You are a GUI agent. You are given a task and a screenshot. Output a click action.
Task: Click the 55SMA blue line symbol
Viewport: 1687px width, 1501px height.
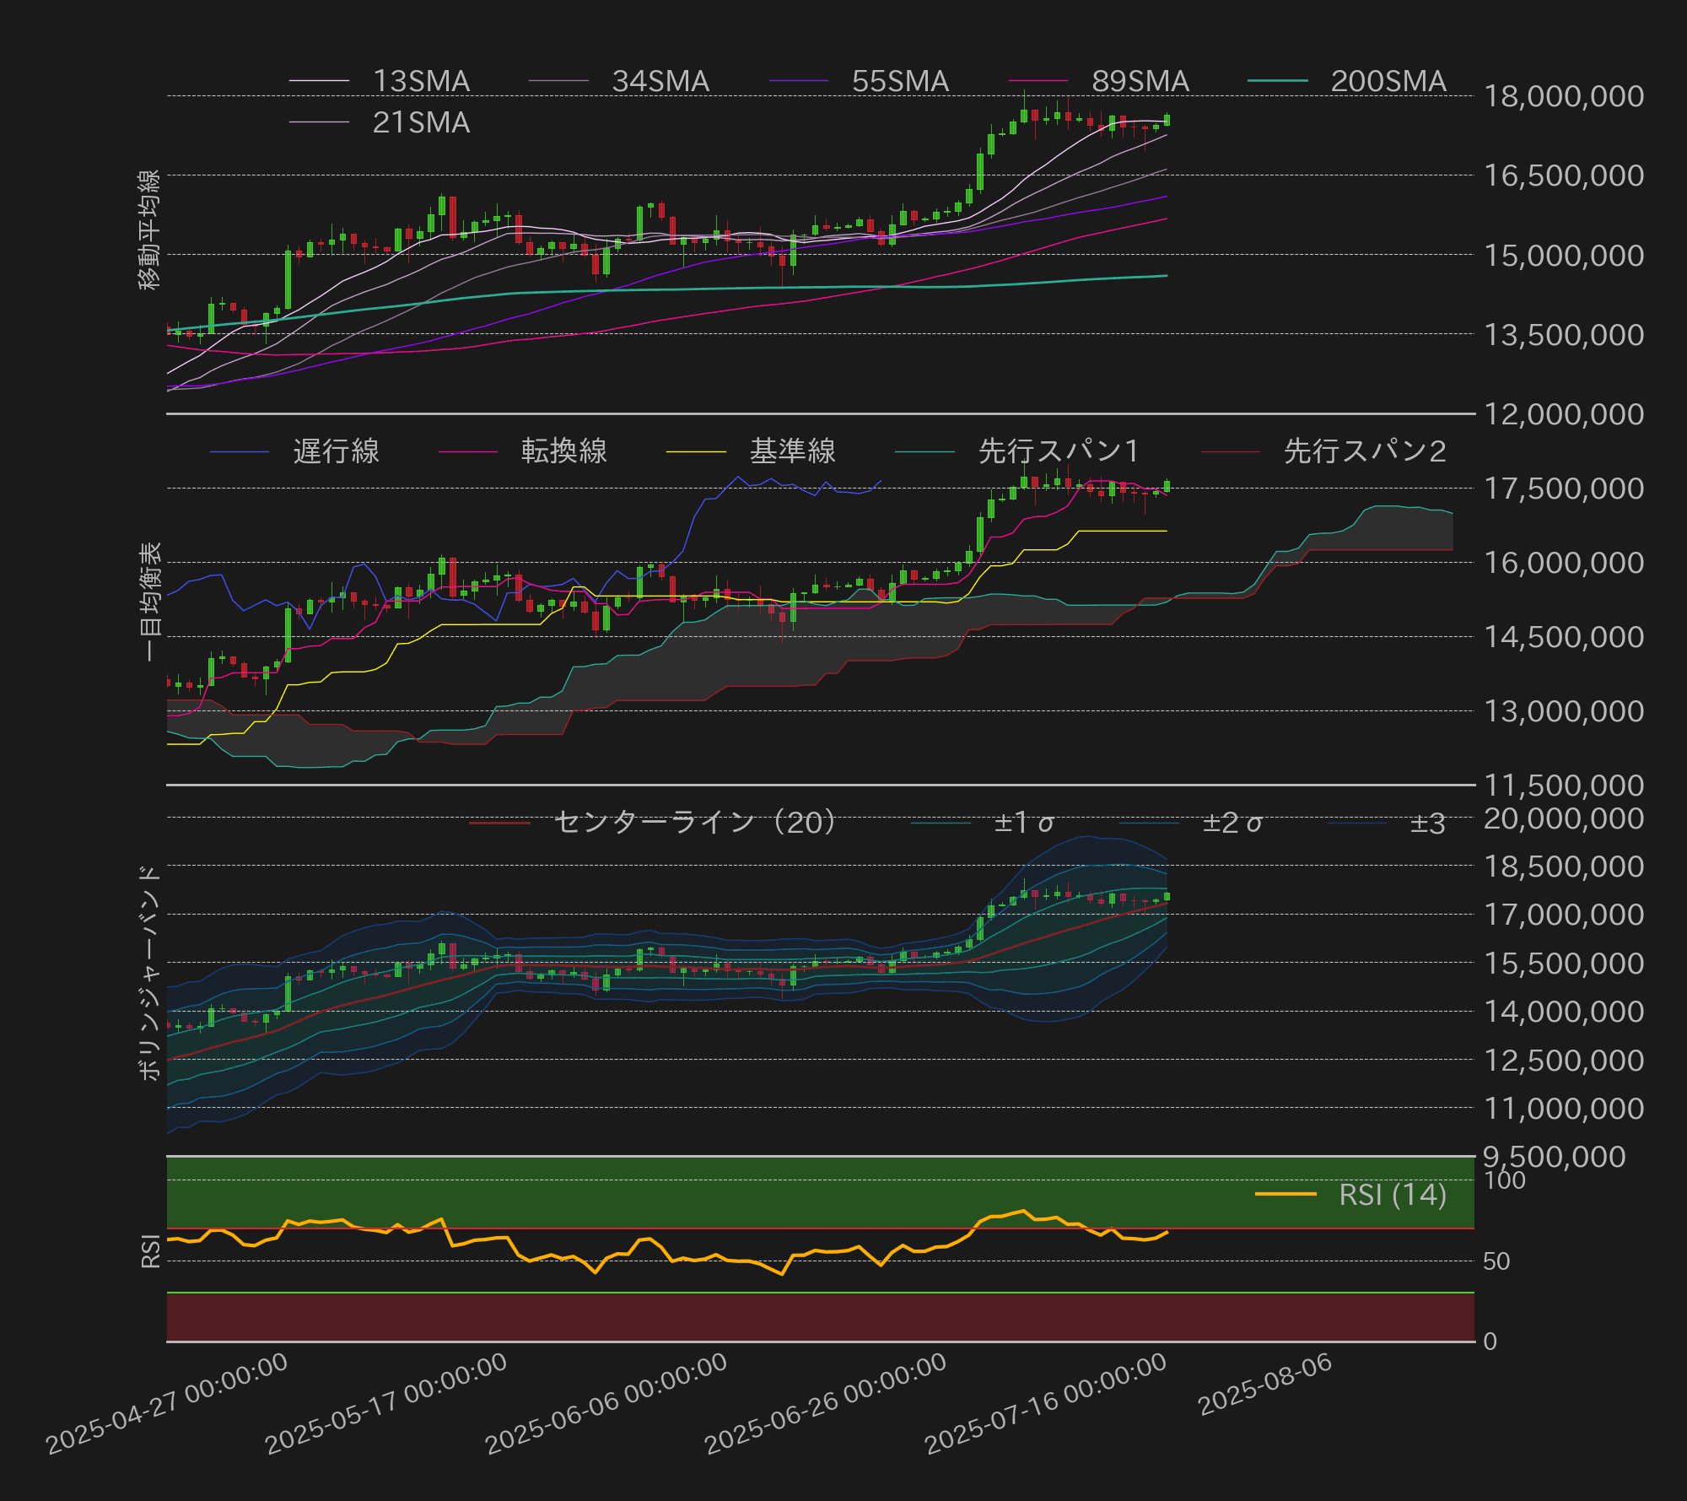click(x=798, y=82)
